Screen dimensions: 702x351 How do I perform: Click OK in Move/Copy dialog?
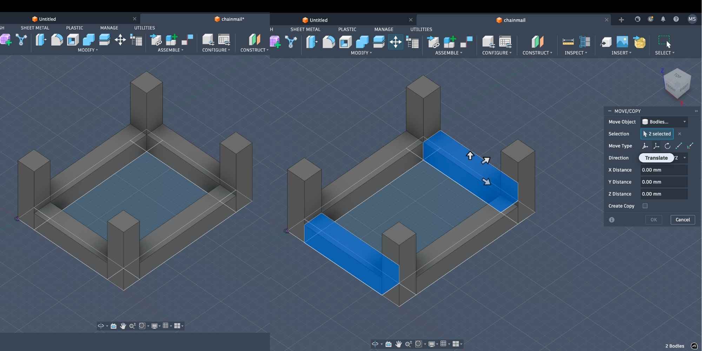coord(654,220)
